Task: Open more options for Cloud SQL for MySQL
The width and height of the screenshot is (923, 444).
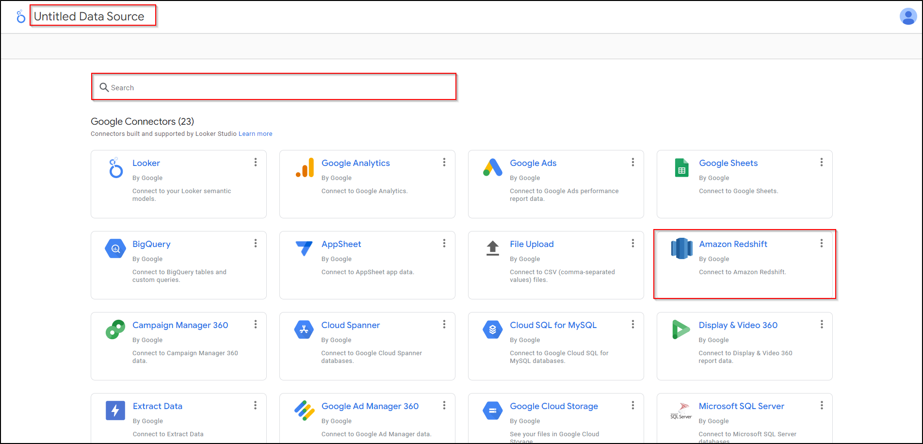Action: pos(633,325)
